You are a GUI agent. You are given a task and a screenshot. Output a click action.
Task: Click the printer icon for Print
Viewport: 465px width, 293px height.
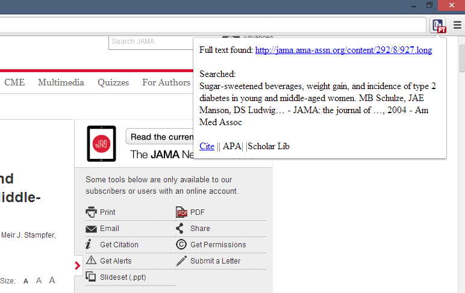(91, 212)
